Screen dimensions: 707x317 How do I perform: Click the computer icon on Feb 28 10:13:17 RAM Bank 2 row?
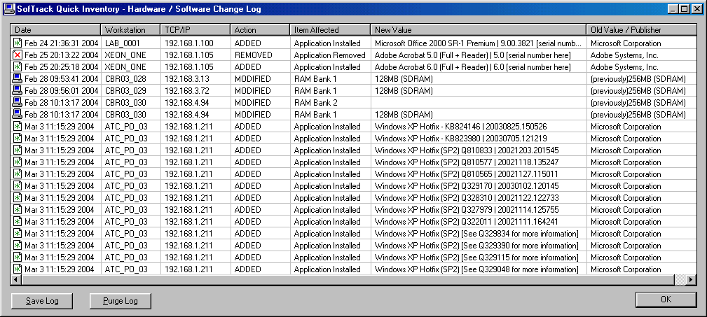pyautogui.click(x=18, y=103)
